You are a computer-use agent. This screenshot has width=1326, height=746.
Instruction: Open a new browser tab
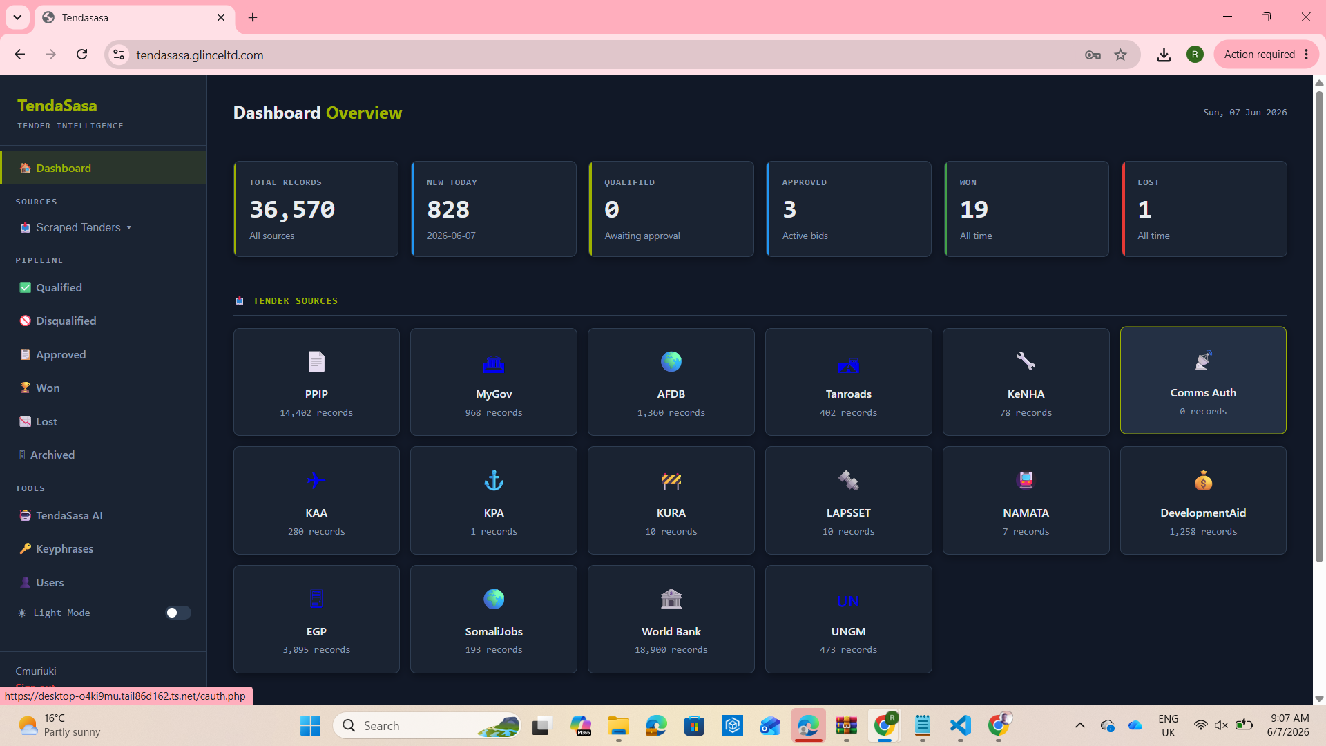pyautogui.click(x=253, y=17)
